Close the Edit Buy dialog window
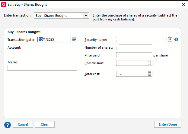This screenshot has height=134, width=188. 183,5
